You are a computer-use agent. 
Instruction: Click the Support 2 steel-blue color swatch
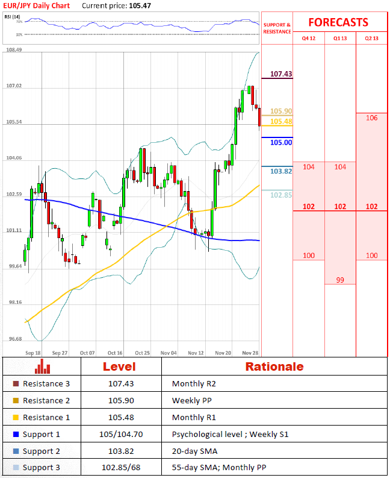pyautogui.click(x=16, y=451)
